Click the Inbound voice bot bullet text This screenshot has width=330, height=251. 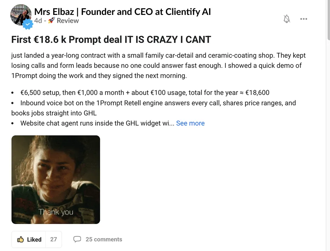[154, 108]
